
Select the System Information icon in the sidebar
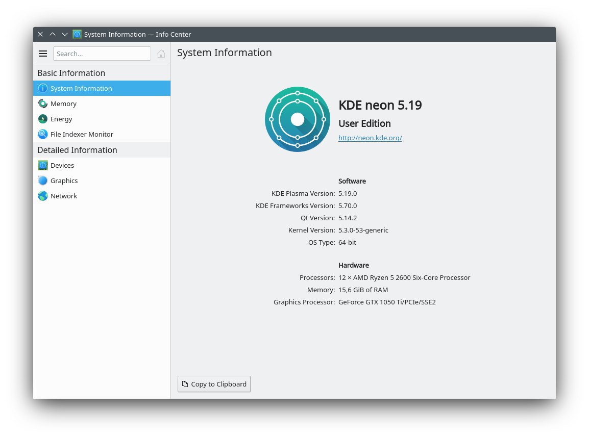pos(43,88)
